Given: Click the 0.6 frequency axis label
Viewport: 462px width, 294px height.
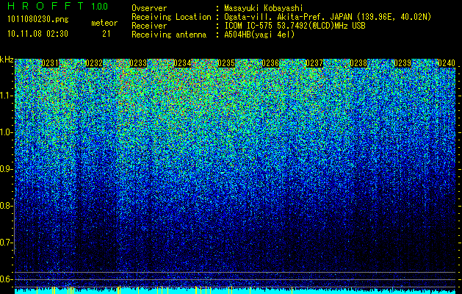Looking at the screenshot, I should [5, 279].
